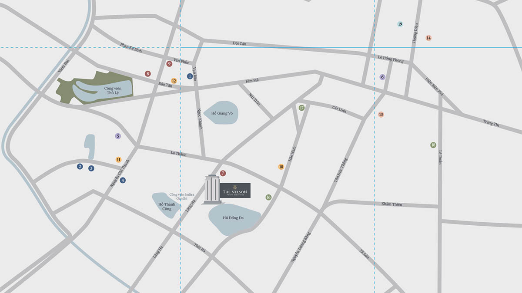Select the orange marker number 12
The height and width of the screenshot is (293, 522).
point(174,81)
